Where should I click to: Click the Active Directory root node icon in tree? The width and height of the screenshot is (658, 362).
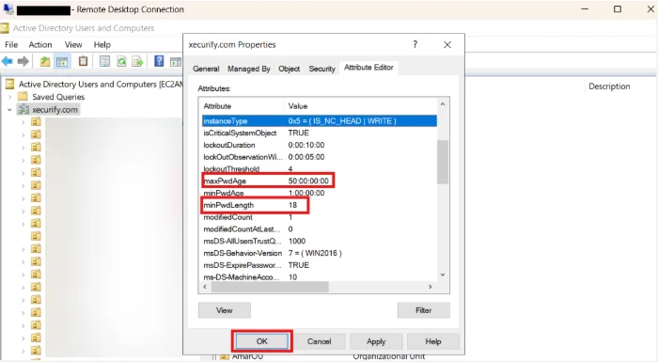[9, 85]
